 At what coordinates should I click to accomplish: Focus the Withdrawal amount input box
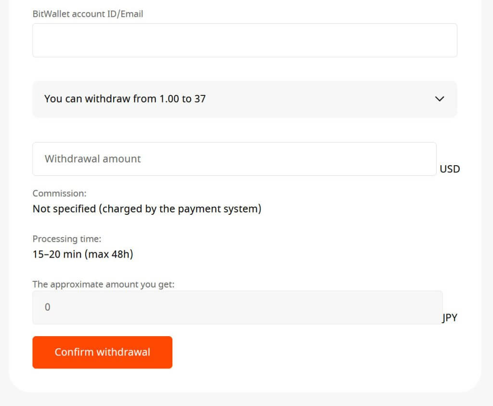click(234, 159)
